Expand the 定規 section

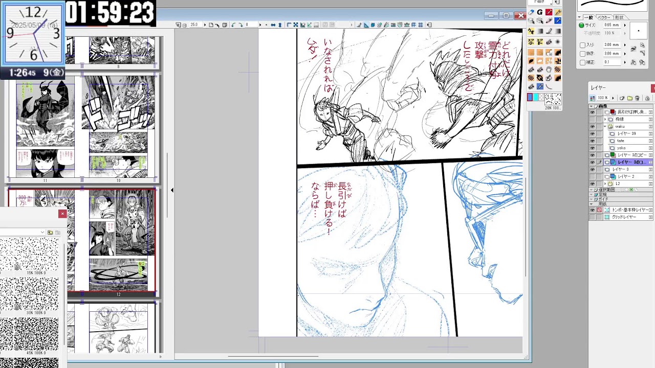(x=591, y=195)
